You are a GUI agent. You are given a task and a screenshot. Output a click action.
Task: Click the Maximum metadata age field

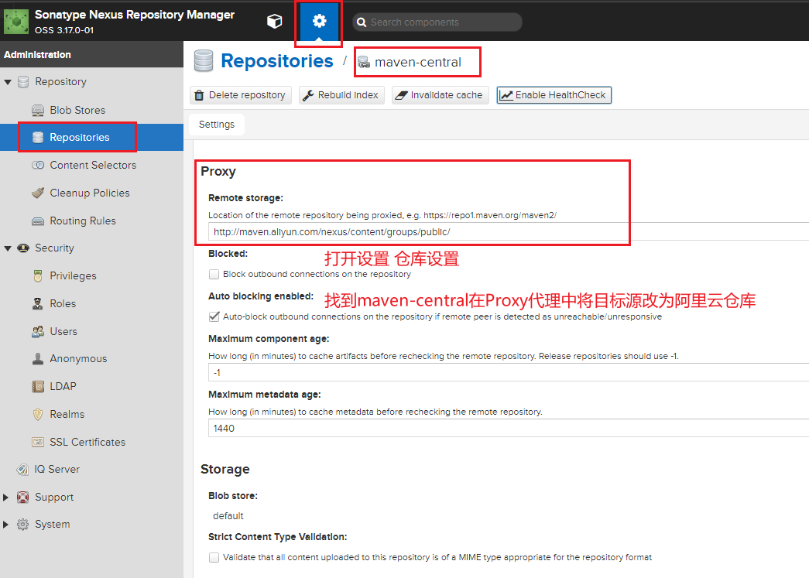point(508,428)
